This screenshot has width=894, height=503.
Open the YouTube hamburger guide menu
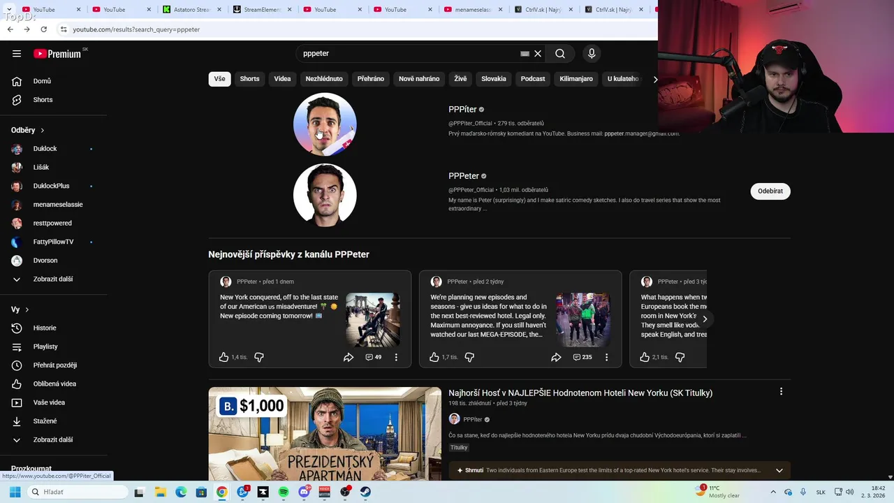pos(17,54)
